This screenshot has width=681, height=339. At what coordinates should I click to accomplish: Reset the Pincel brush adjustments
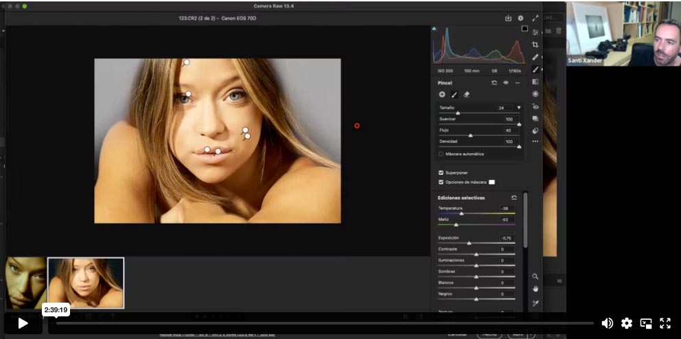tap(494, 82)
